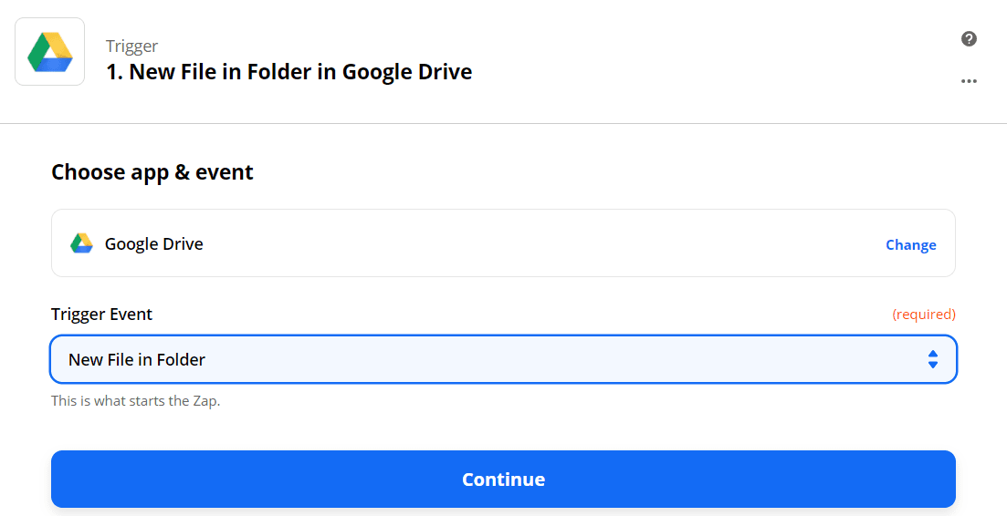Click the orange '(required)' indicator
The image size is (1007, 516).
923,314
